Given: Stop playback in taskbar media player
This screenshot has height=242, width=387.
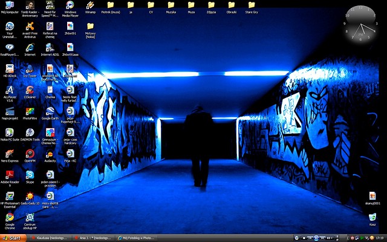Looking at the screenshot, I should tap(304, 238).
